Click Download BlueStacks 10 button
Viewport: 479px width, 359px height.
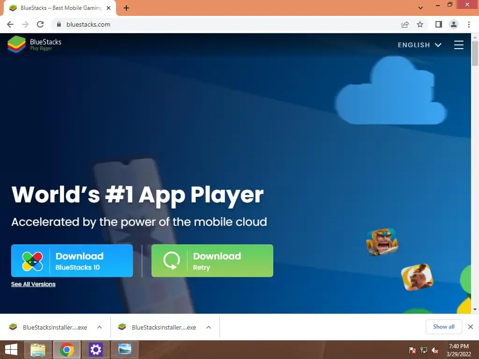click(x=72, y=261)
